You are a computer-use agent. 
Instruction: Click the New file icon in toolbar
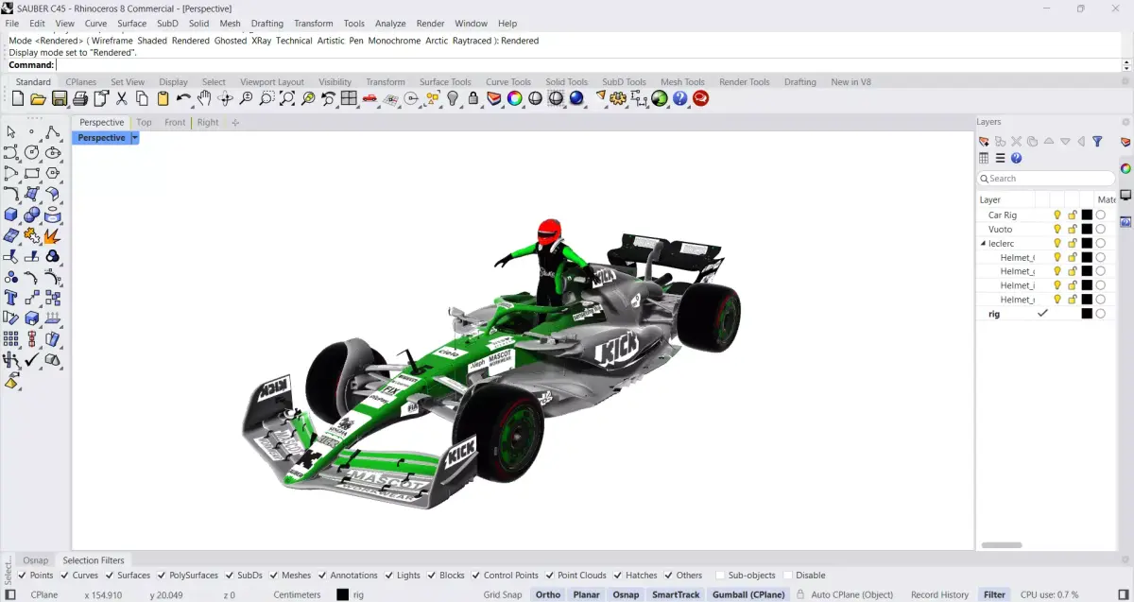[18, 98]
